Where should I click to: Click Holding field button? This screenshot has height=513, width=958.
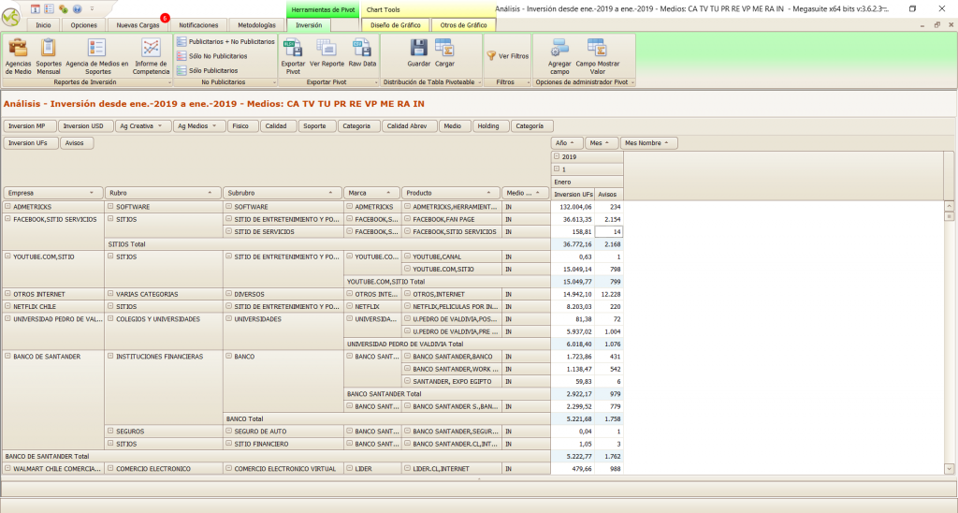(x=490, y=126)
